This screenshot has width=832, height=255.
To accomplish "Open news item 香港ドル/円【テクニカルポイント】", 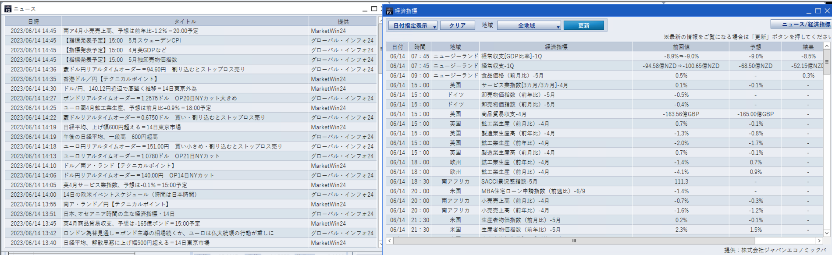I will tap(110, 79).
